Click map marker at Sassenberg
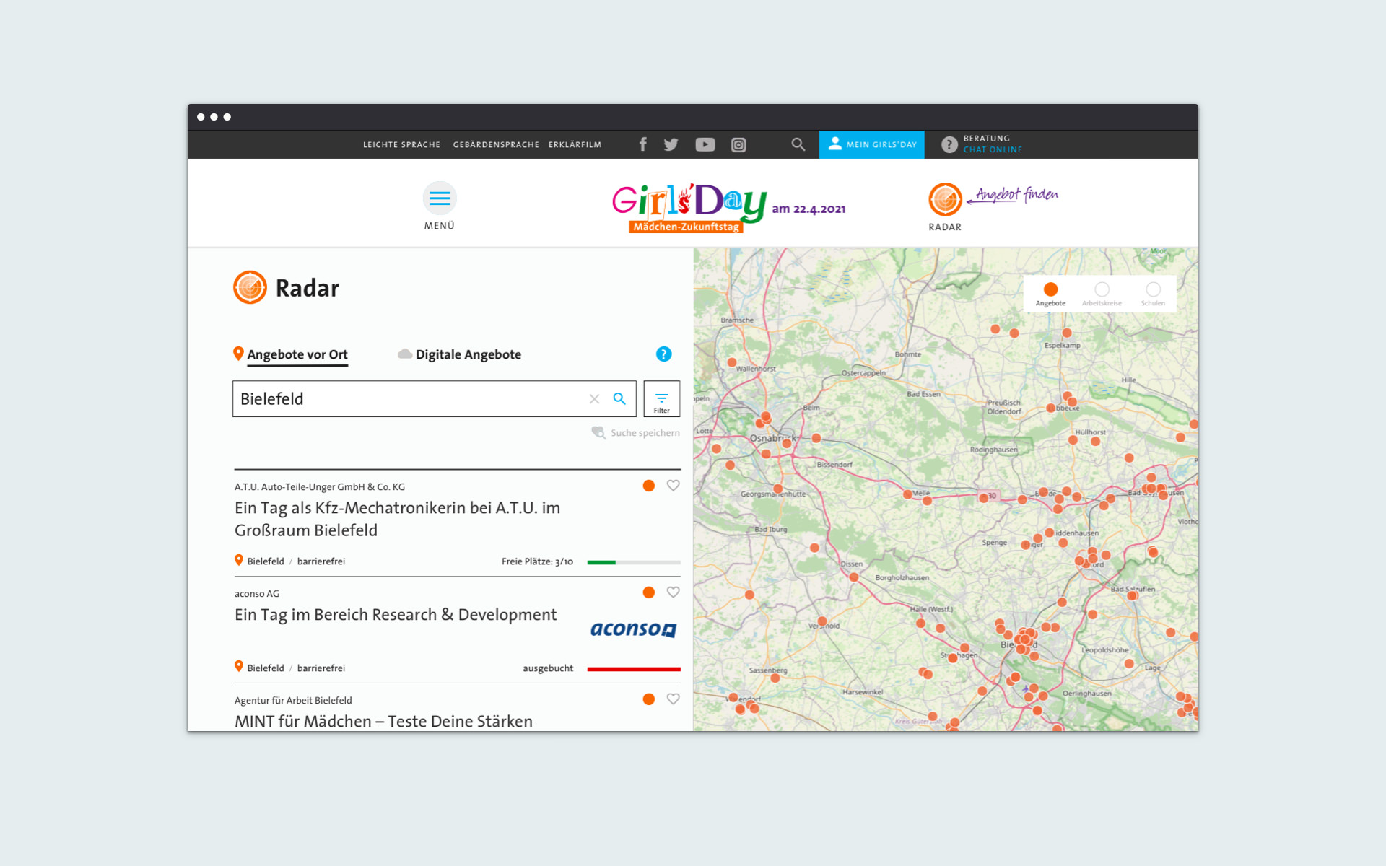 point(775,678)
